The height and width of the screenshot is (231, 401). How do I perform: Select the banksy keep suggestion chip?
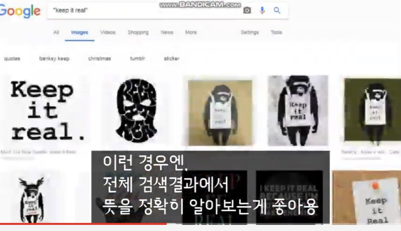click(x=54, y=58)
